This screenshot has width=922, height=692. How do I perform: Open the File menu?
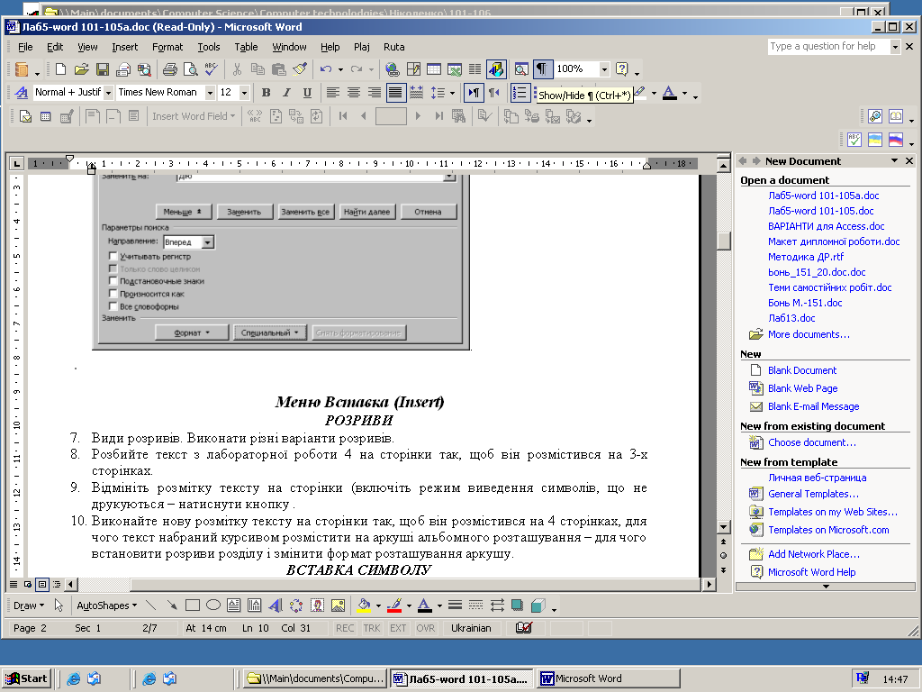coord(25,47)
